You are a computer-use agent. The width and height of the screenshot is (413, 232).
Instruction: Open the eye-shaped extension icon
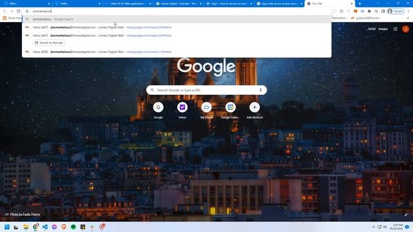tap(362, 12)
